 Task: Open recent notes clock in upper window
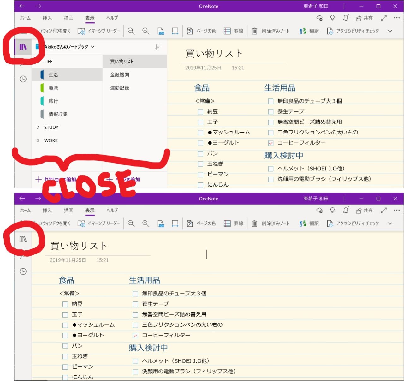click(23, 79)
